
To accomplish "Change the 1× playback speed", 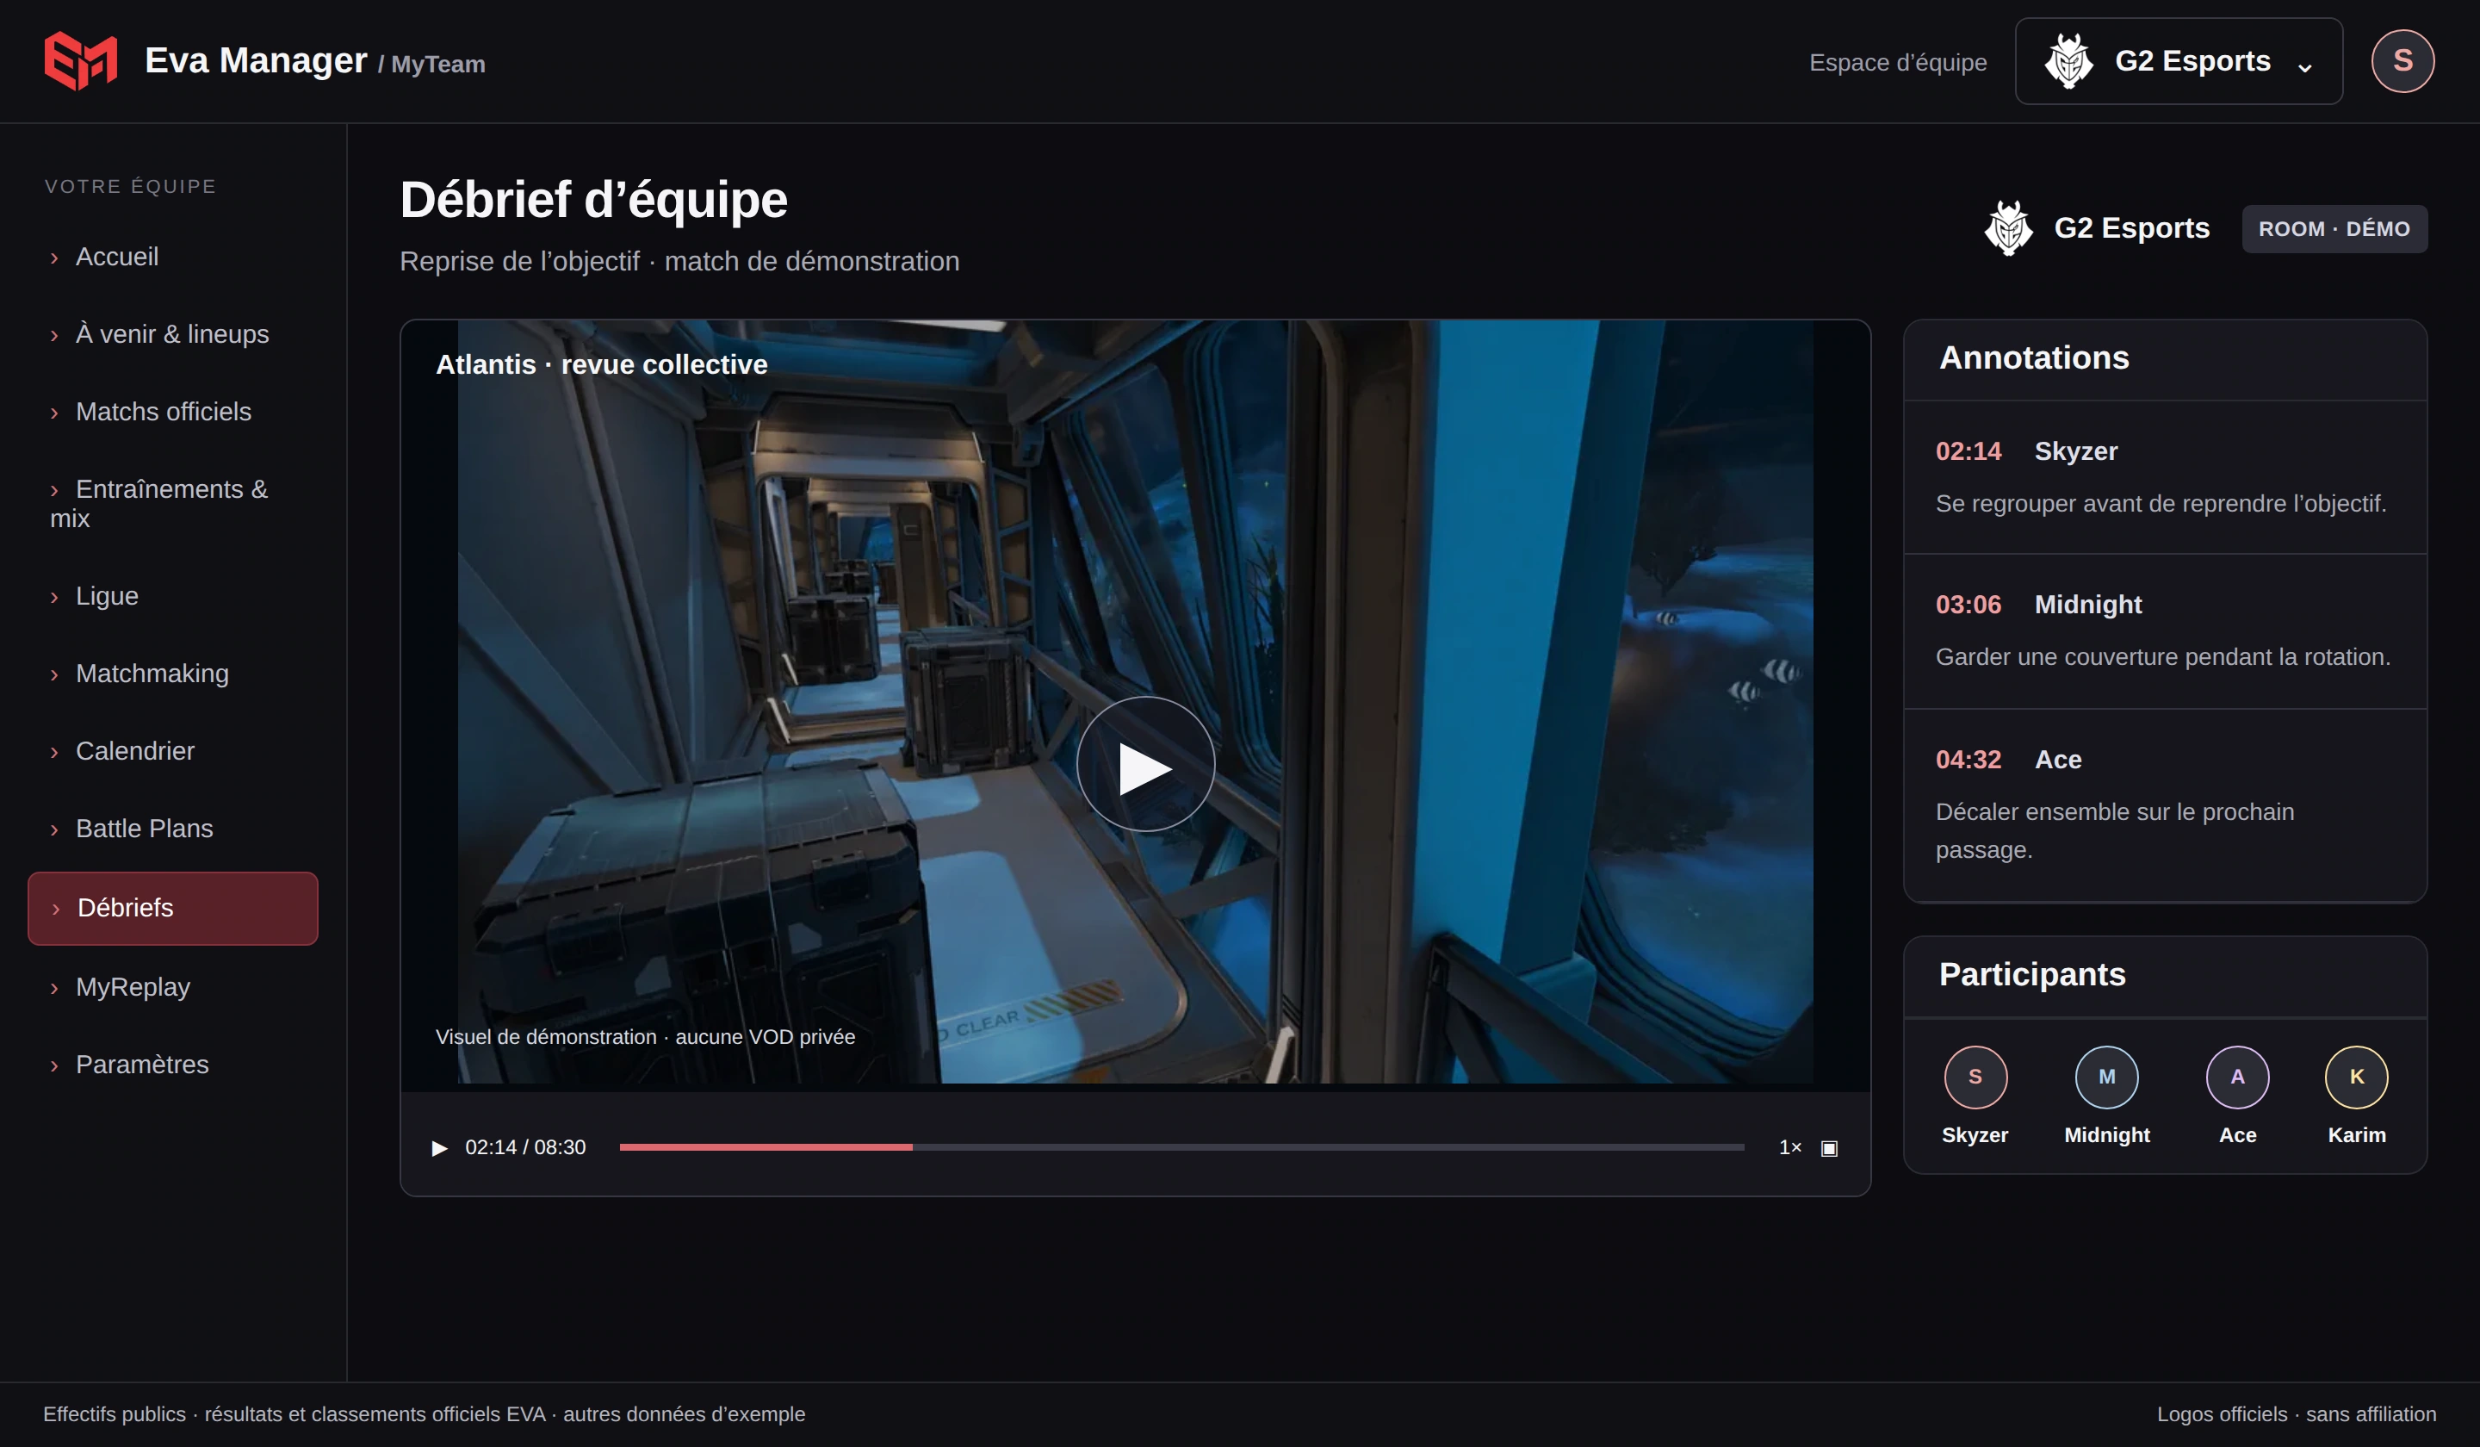I will click(1789, 1148).
